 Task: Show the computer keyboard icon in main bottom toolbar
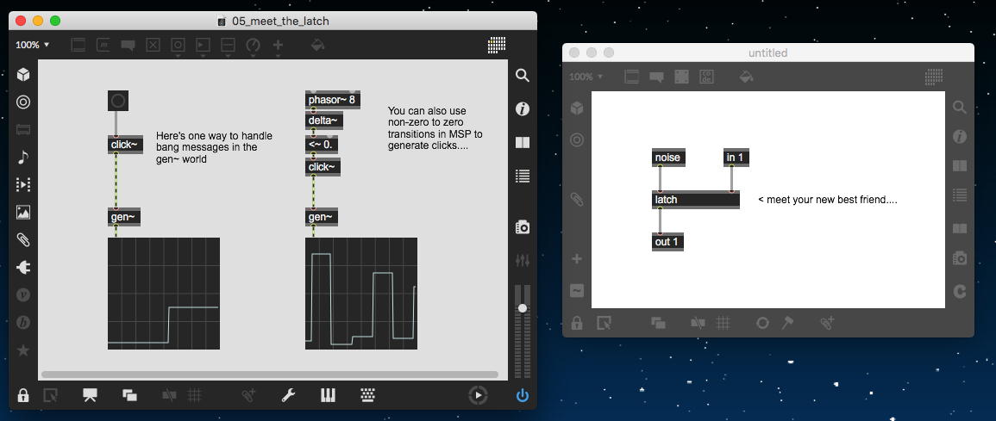(367, 396)
